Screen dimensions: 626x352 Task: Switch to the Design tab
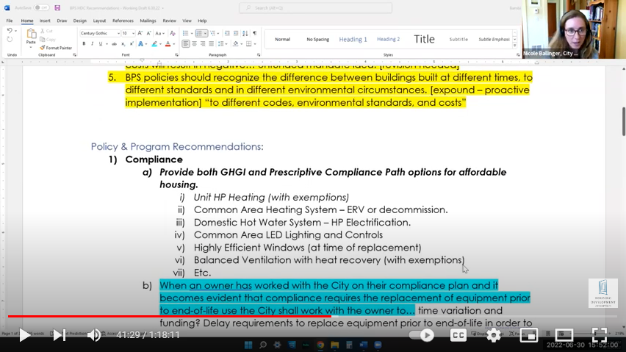[x=79, y=21]
